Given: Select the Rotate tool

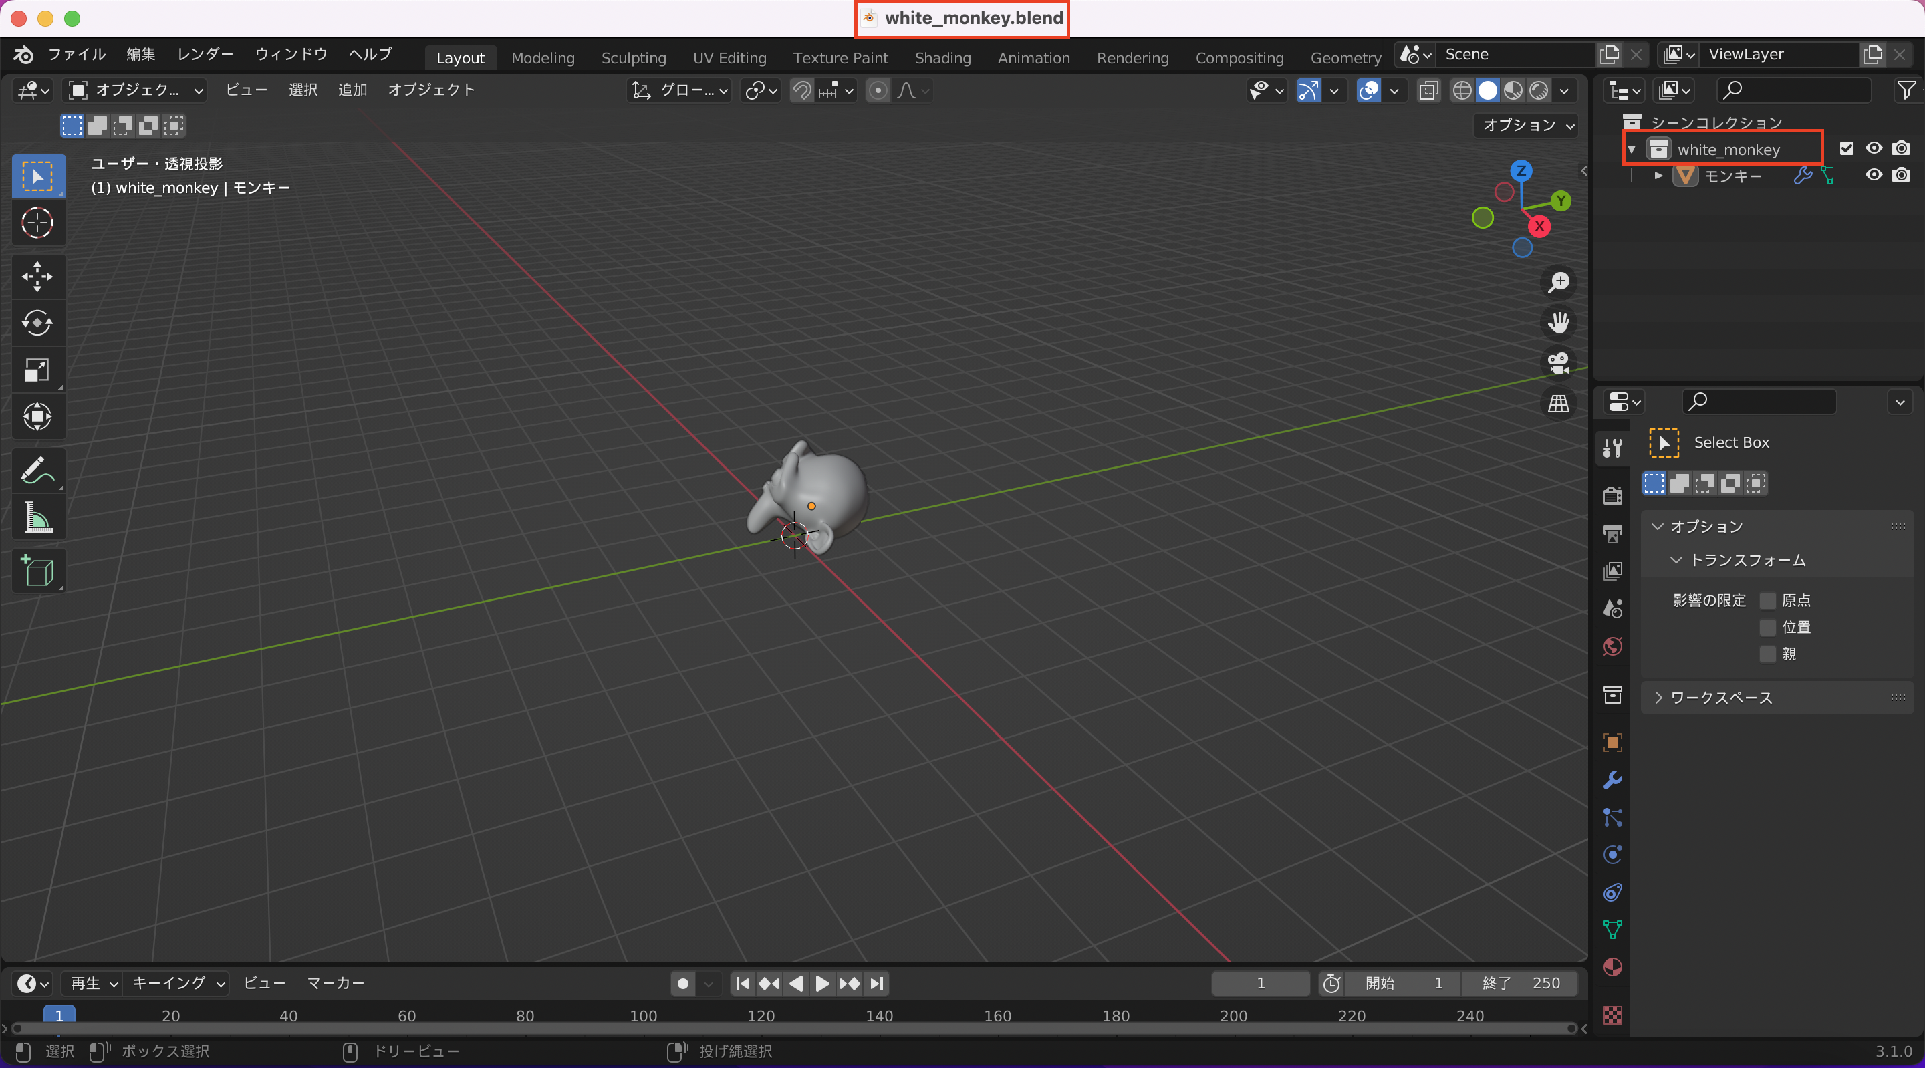Looking at the screenshot, I should [x=38, y=323].
